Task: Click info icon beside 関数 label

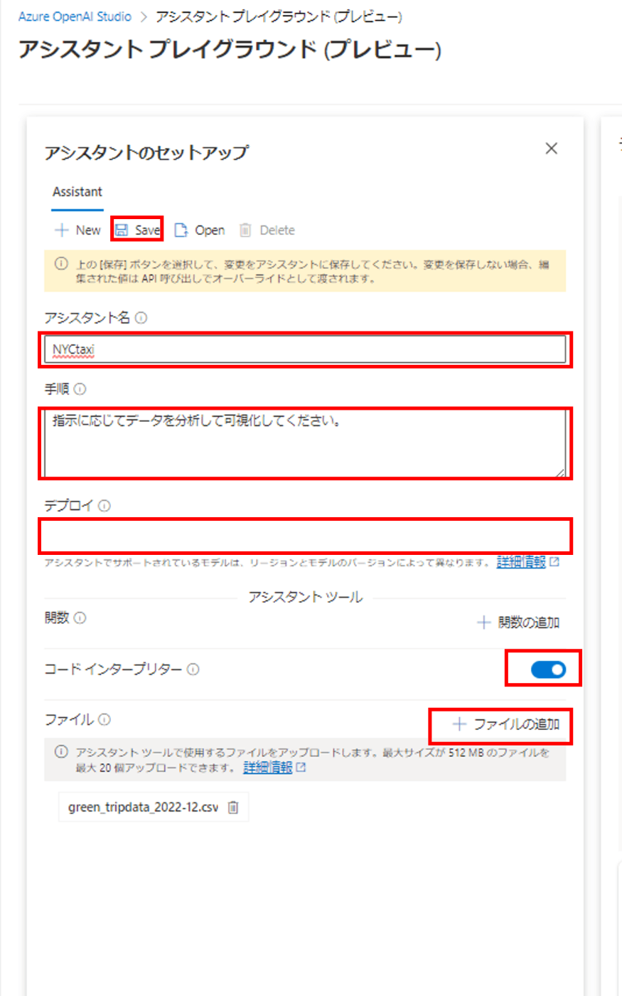Action: (80, 618)
